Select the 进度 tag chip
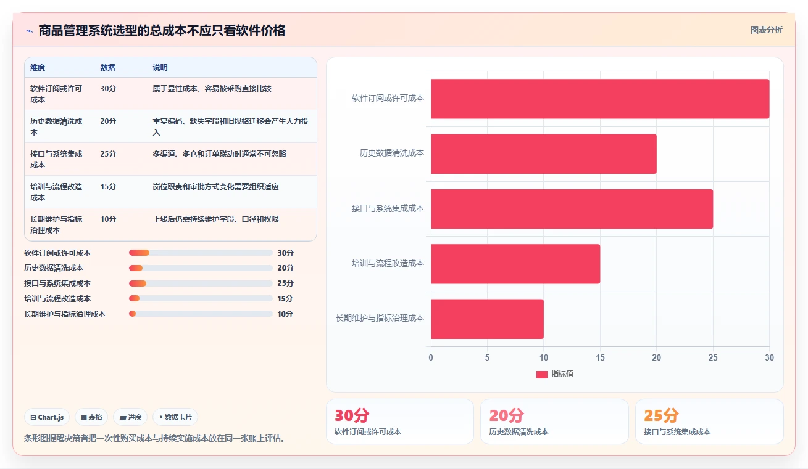The width and height of the screenshot is (808, 469). tap(130, 417)
